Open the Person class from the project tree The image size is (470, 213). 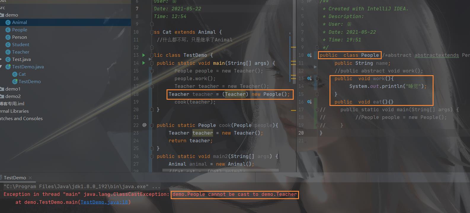[20, 37]
